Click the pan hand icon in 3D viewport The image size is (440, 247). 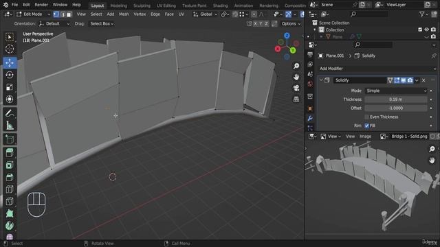click(296, 77)
